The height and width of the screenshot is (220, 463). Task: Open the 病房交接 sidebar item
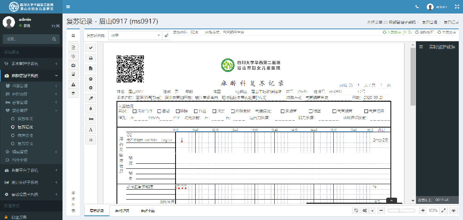pyautogui.click(x=25, y=136)
